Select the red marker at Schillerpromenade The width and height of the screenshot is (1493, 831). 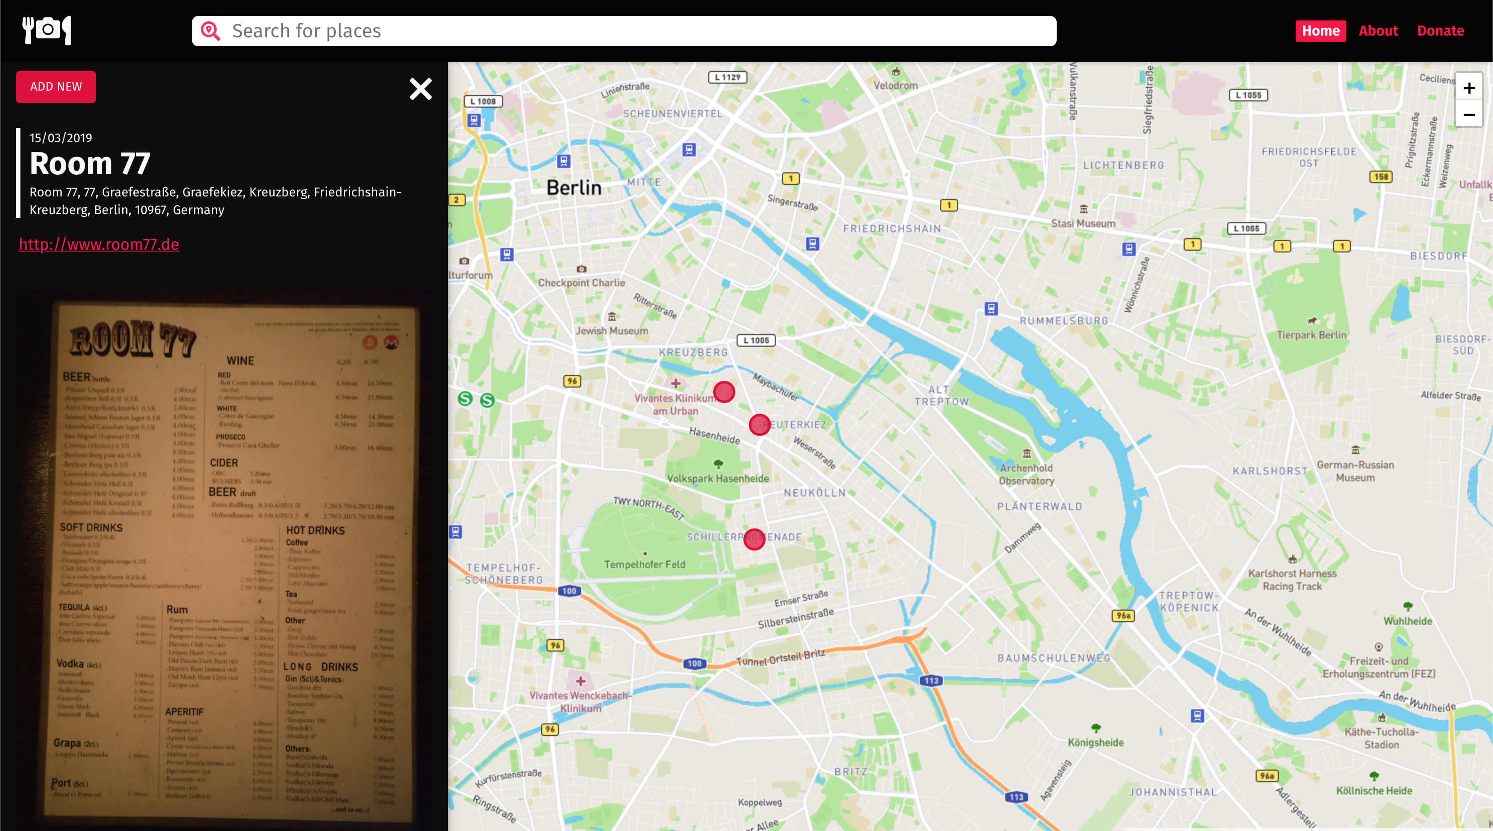(754, 539)
